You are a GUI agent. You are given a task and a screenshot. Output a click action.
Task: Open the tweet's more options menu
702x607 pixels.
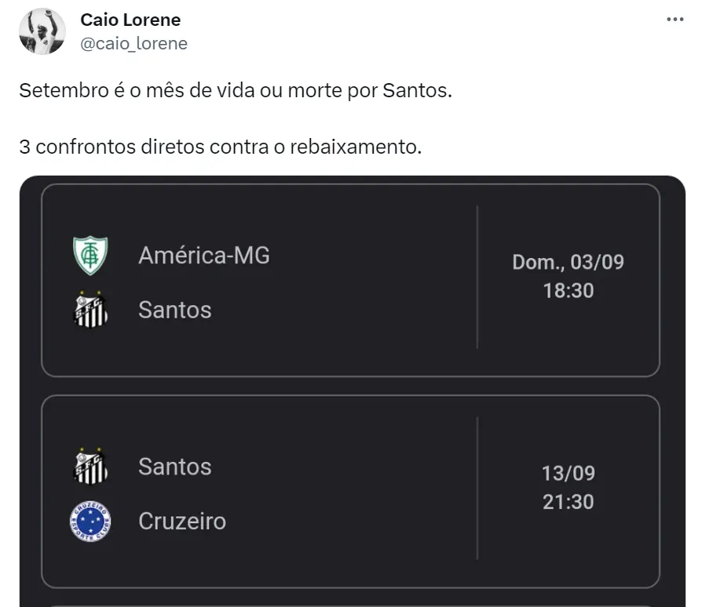[675, 20]
